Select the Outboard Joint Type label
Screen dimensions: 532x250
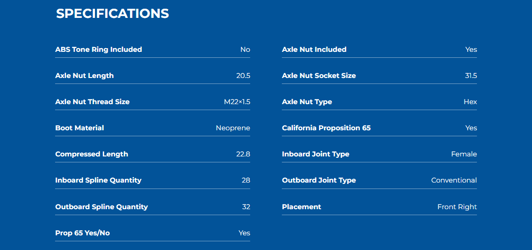click(319, 180)
